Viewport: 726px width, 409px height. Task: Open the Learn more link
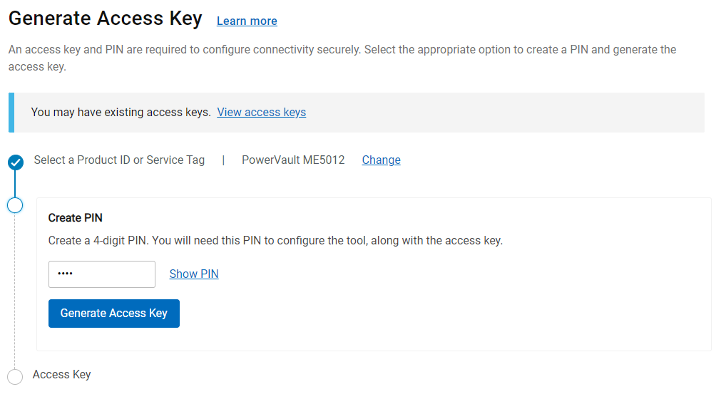[x=247, y=21]
